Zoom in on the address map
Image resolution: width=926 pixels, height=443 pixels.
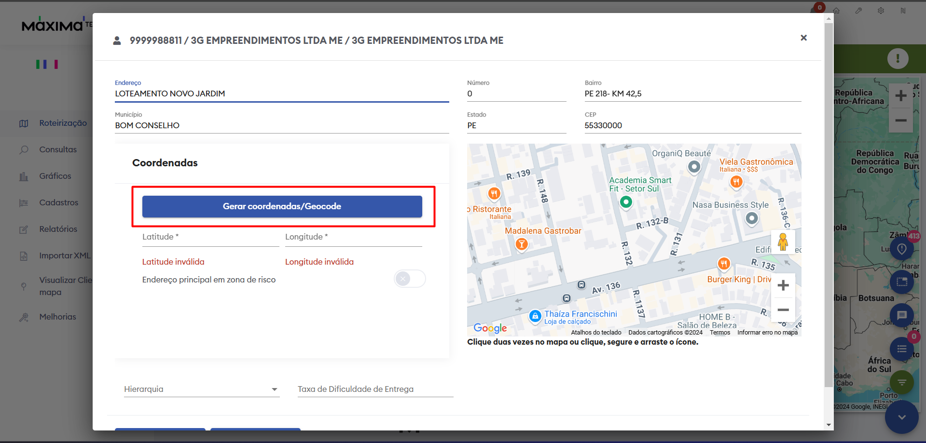[x=783, y=285]
